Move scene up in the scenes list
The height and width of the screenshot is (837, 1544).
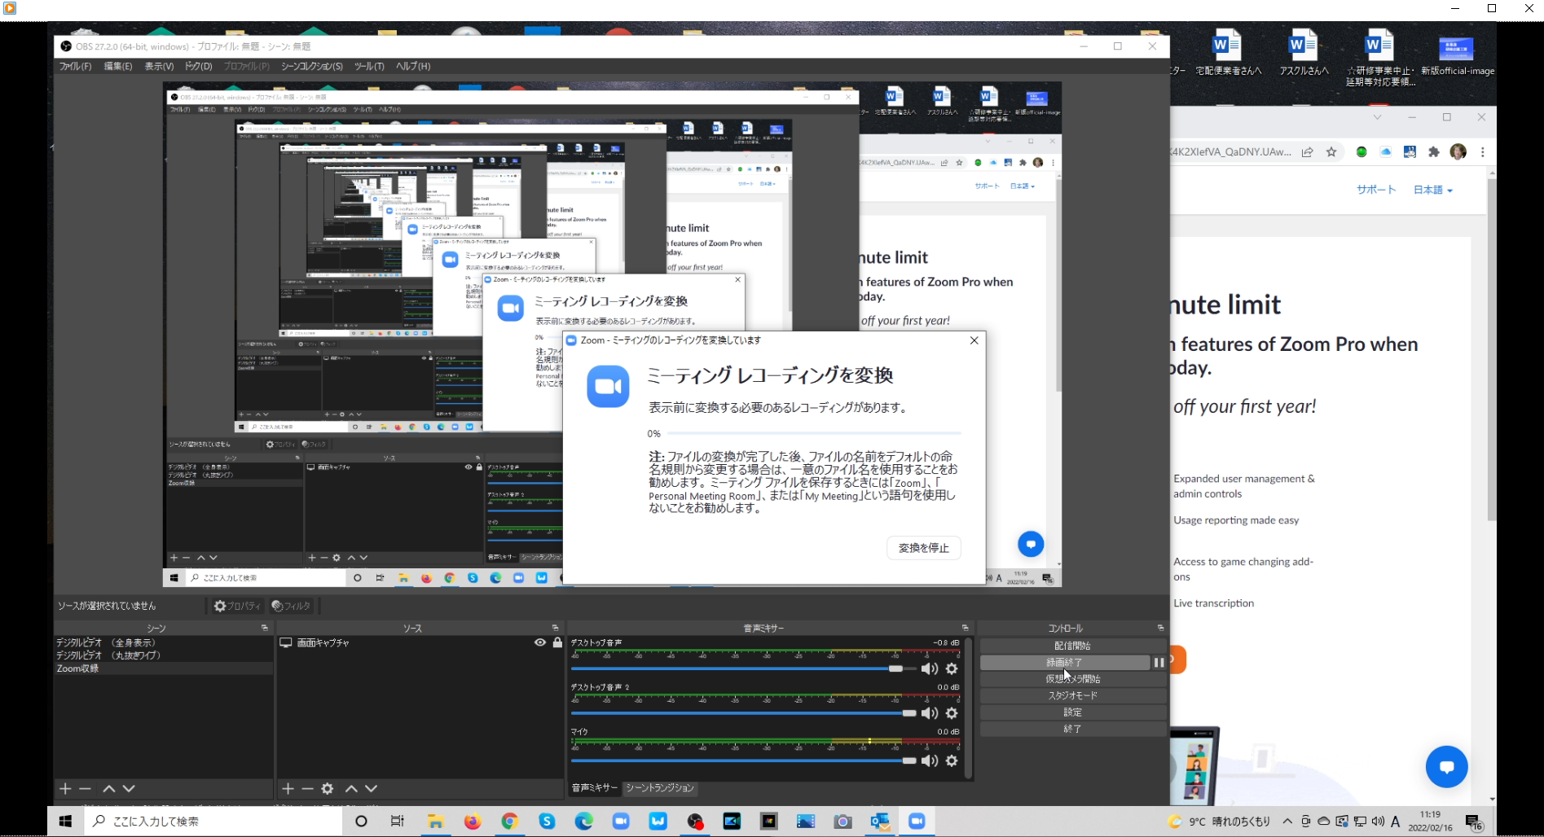click(109, 789)
